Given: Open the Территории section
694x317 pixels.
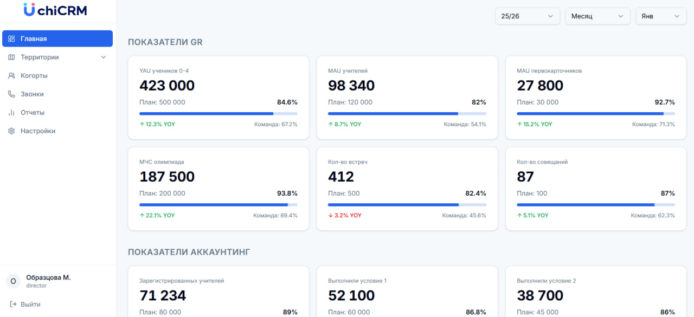Looking at the screenshot, I should 57,57.
